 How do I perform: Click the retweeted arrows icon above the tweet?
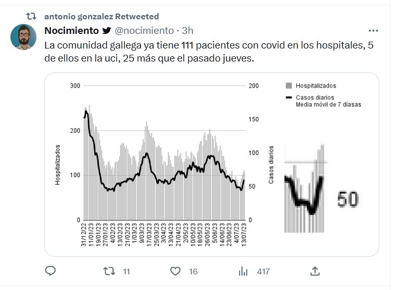(x=31, y=17)
